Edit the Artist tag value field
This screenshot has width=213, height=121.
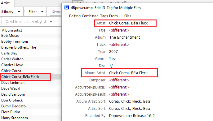click(128, 23)
